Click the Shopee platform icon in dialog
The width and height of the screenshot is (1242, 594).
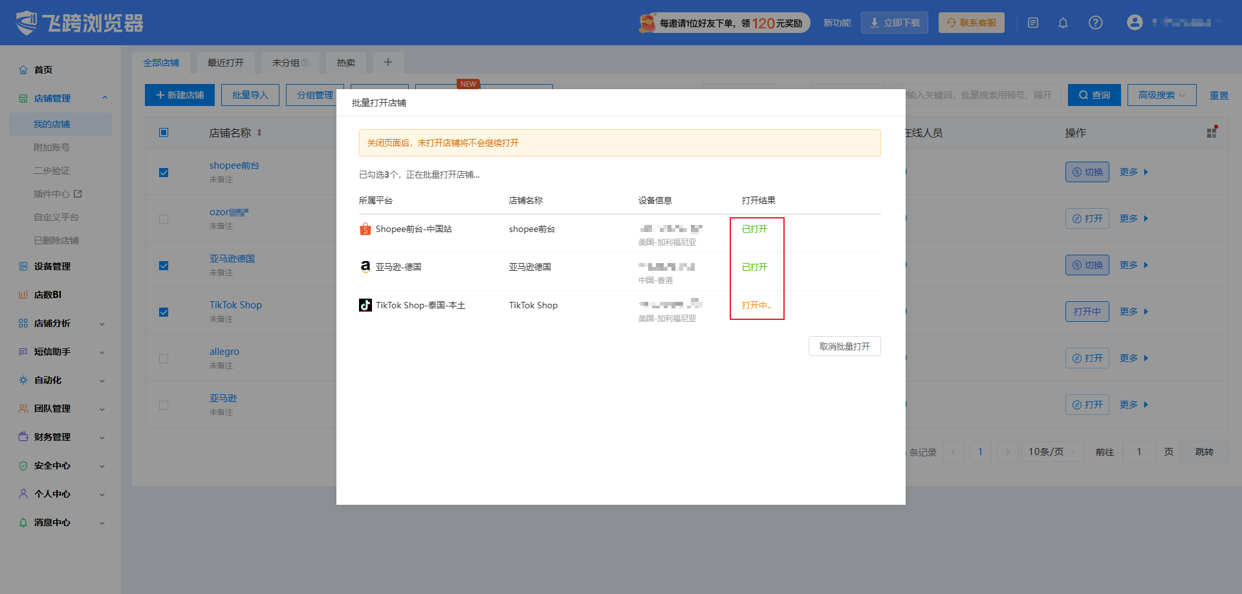click(365, 229)
